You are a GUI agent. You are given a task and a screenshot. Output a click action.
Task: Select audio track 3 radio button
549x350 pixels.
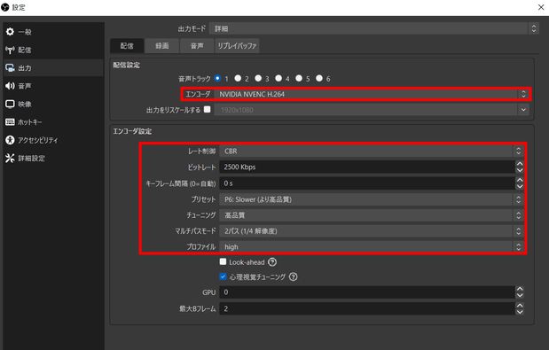(x=258, y=78)
